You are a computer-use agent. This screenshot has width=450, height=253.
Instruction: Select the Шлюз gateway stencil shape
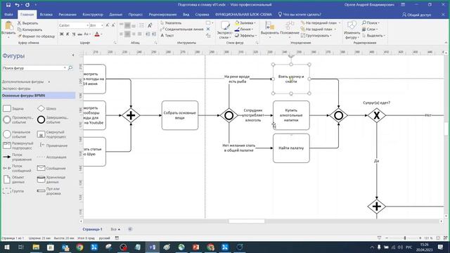[46, 108]
